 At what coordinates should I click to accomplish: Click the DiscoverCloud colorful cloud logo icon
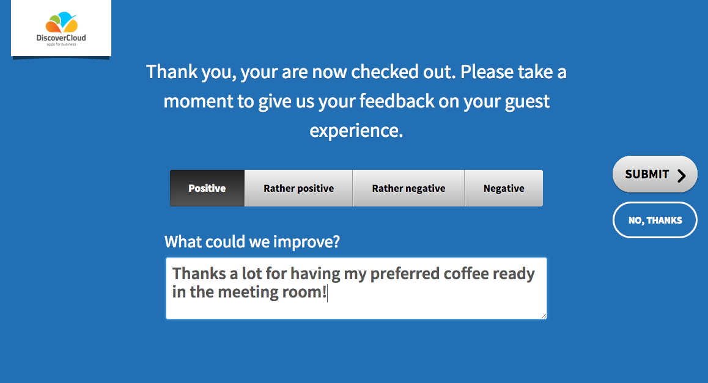coord(61,22)
